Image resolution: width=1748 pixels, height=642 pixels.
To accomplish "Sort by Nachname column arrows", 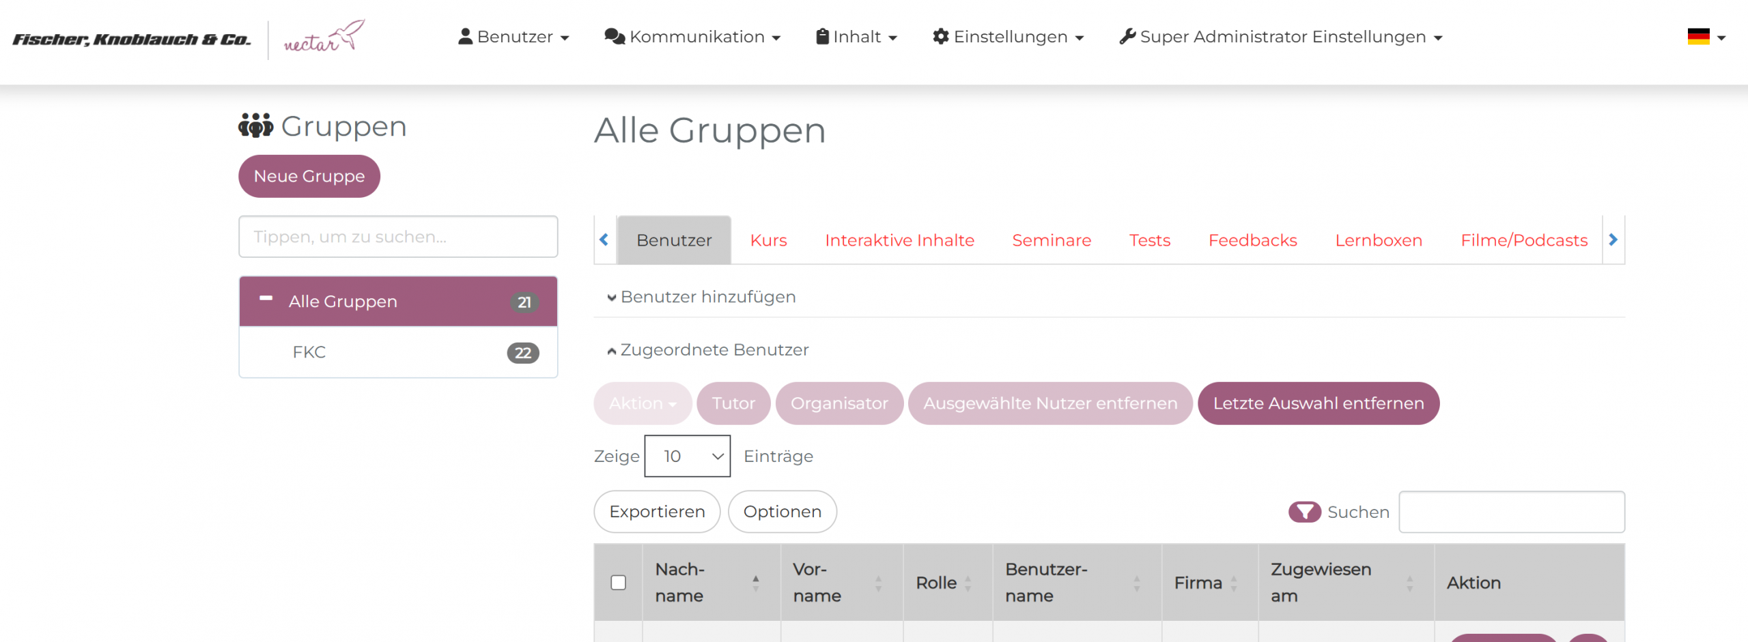I will pos(755,583).
